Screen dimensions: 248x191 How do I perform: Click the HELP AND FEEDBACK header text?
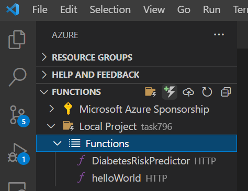tap(96, 75)
